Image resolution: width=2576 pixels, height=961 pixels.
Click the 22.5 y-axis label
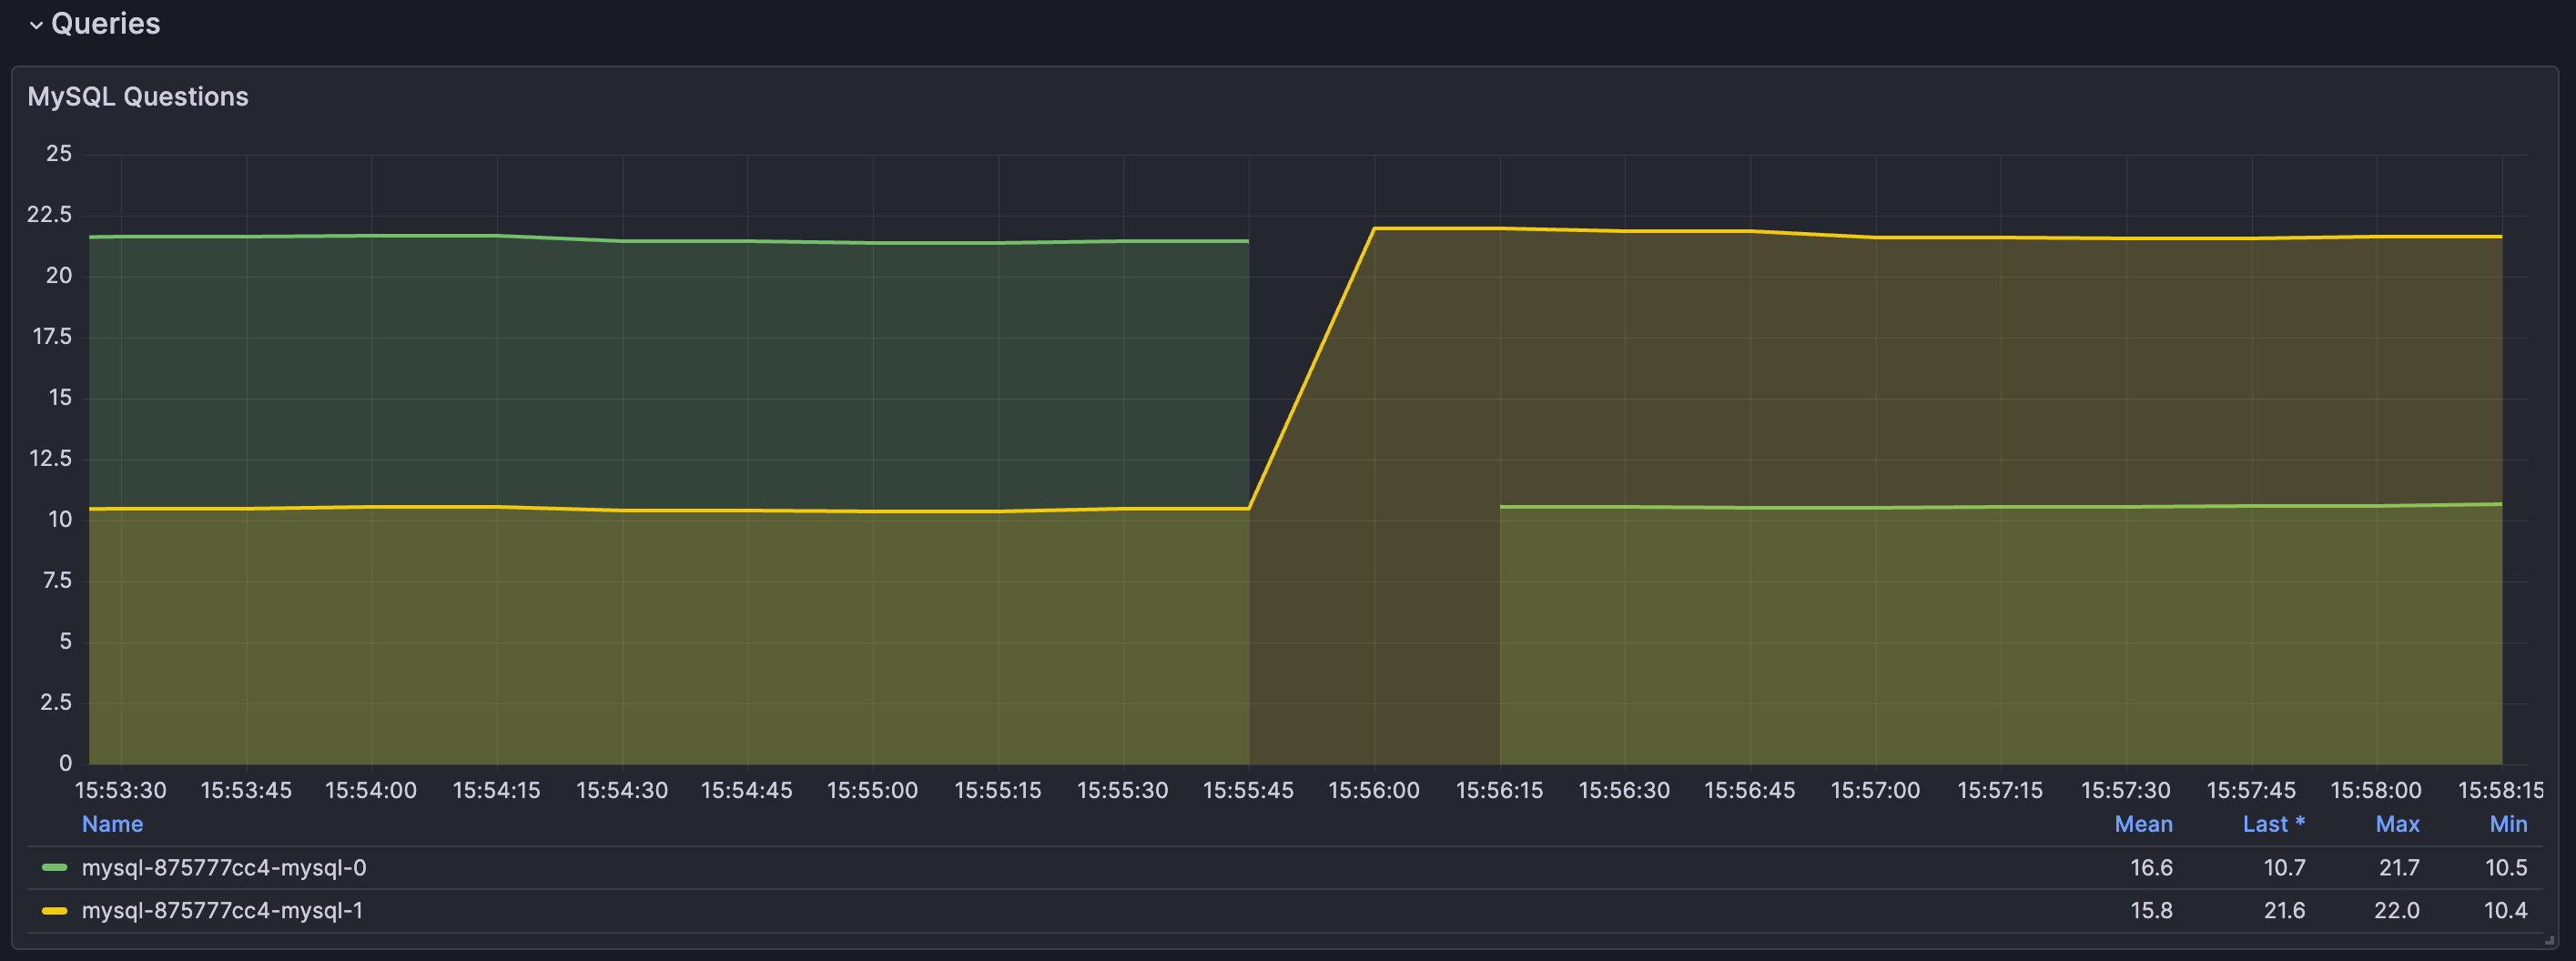coord(50,215)
